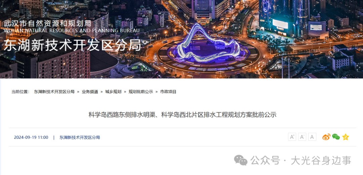Click article title 科学岛西路东侧排水明渠
Image resolution: width=363 pixels, height=175 pixels.
(x=122, y=115)
